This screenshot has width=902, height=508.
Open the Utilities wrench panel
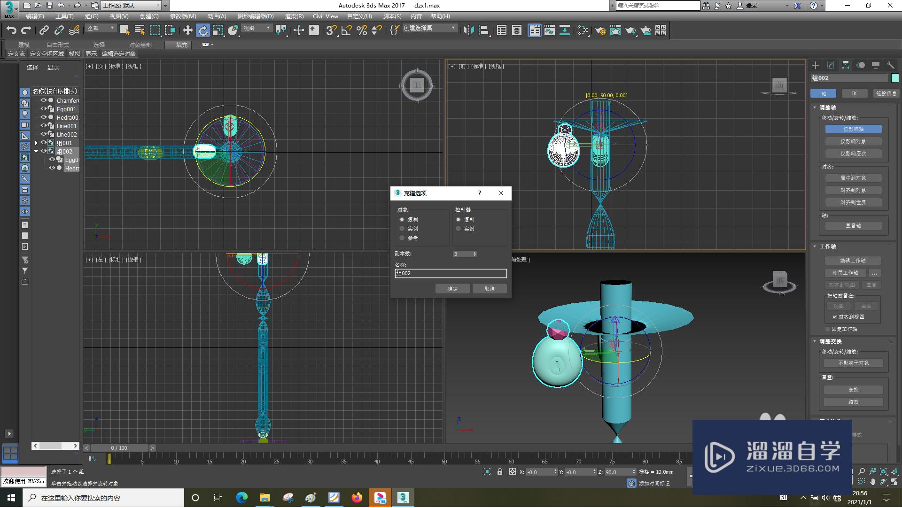tap(890, 65)
